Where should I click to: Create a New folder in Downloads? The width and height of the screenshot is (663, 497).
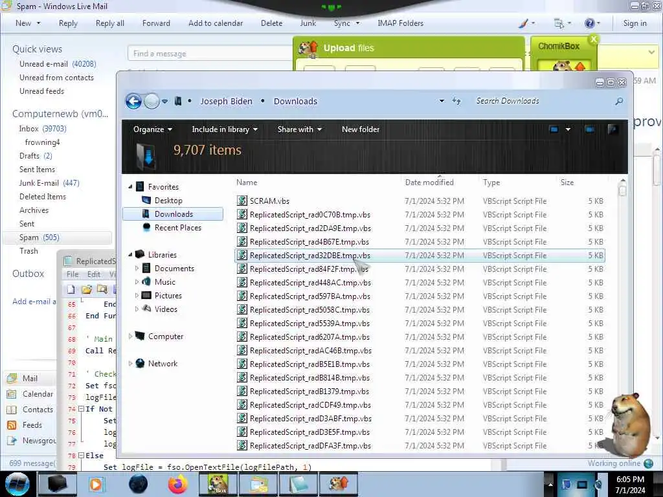pos(361,129)
